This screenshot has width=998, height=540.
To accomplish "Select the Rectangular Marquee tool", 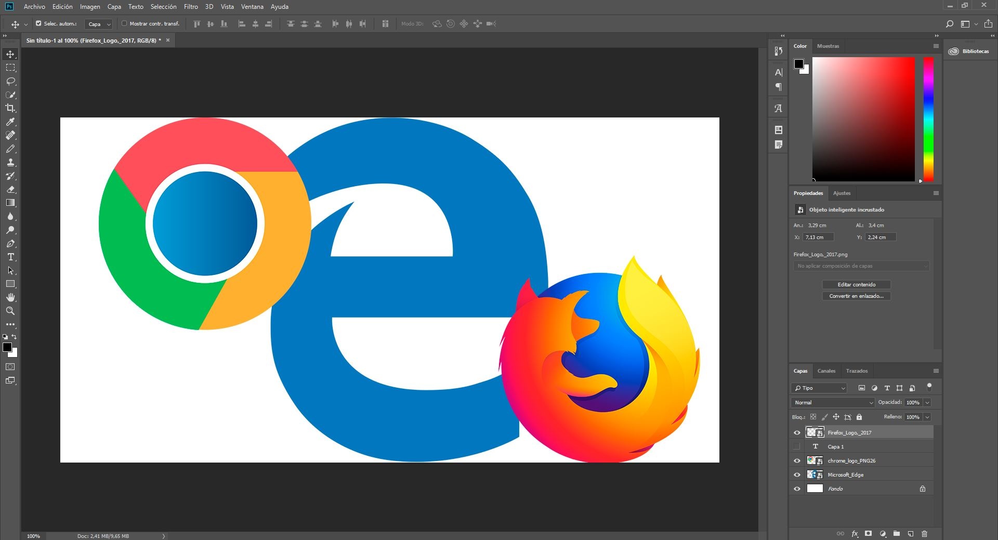I will coord(10,68).
